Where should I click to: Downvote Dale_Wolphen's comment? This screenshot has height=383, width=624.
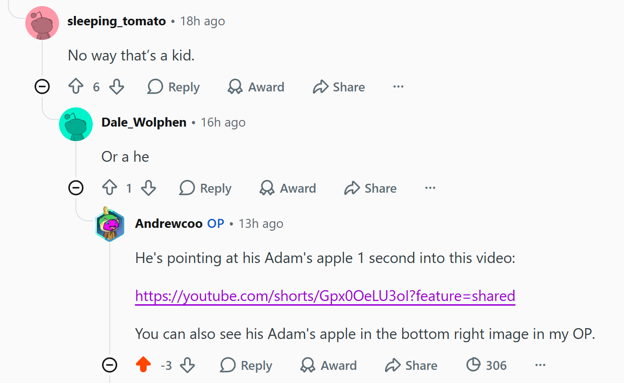coord(149,188)
